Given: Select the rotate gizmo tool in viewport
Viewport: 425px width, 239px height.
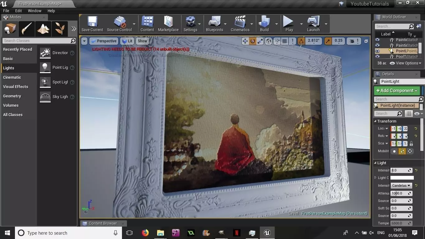Looking at the screenshot, I should 253,41.
